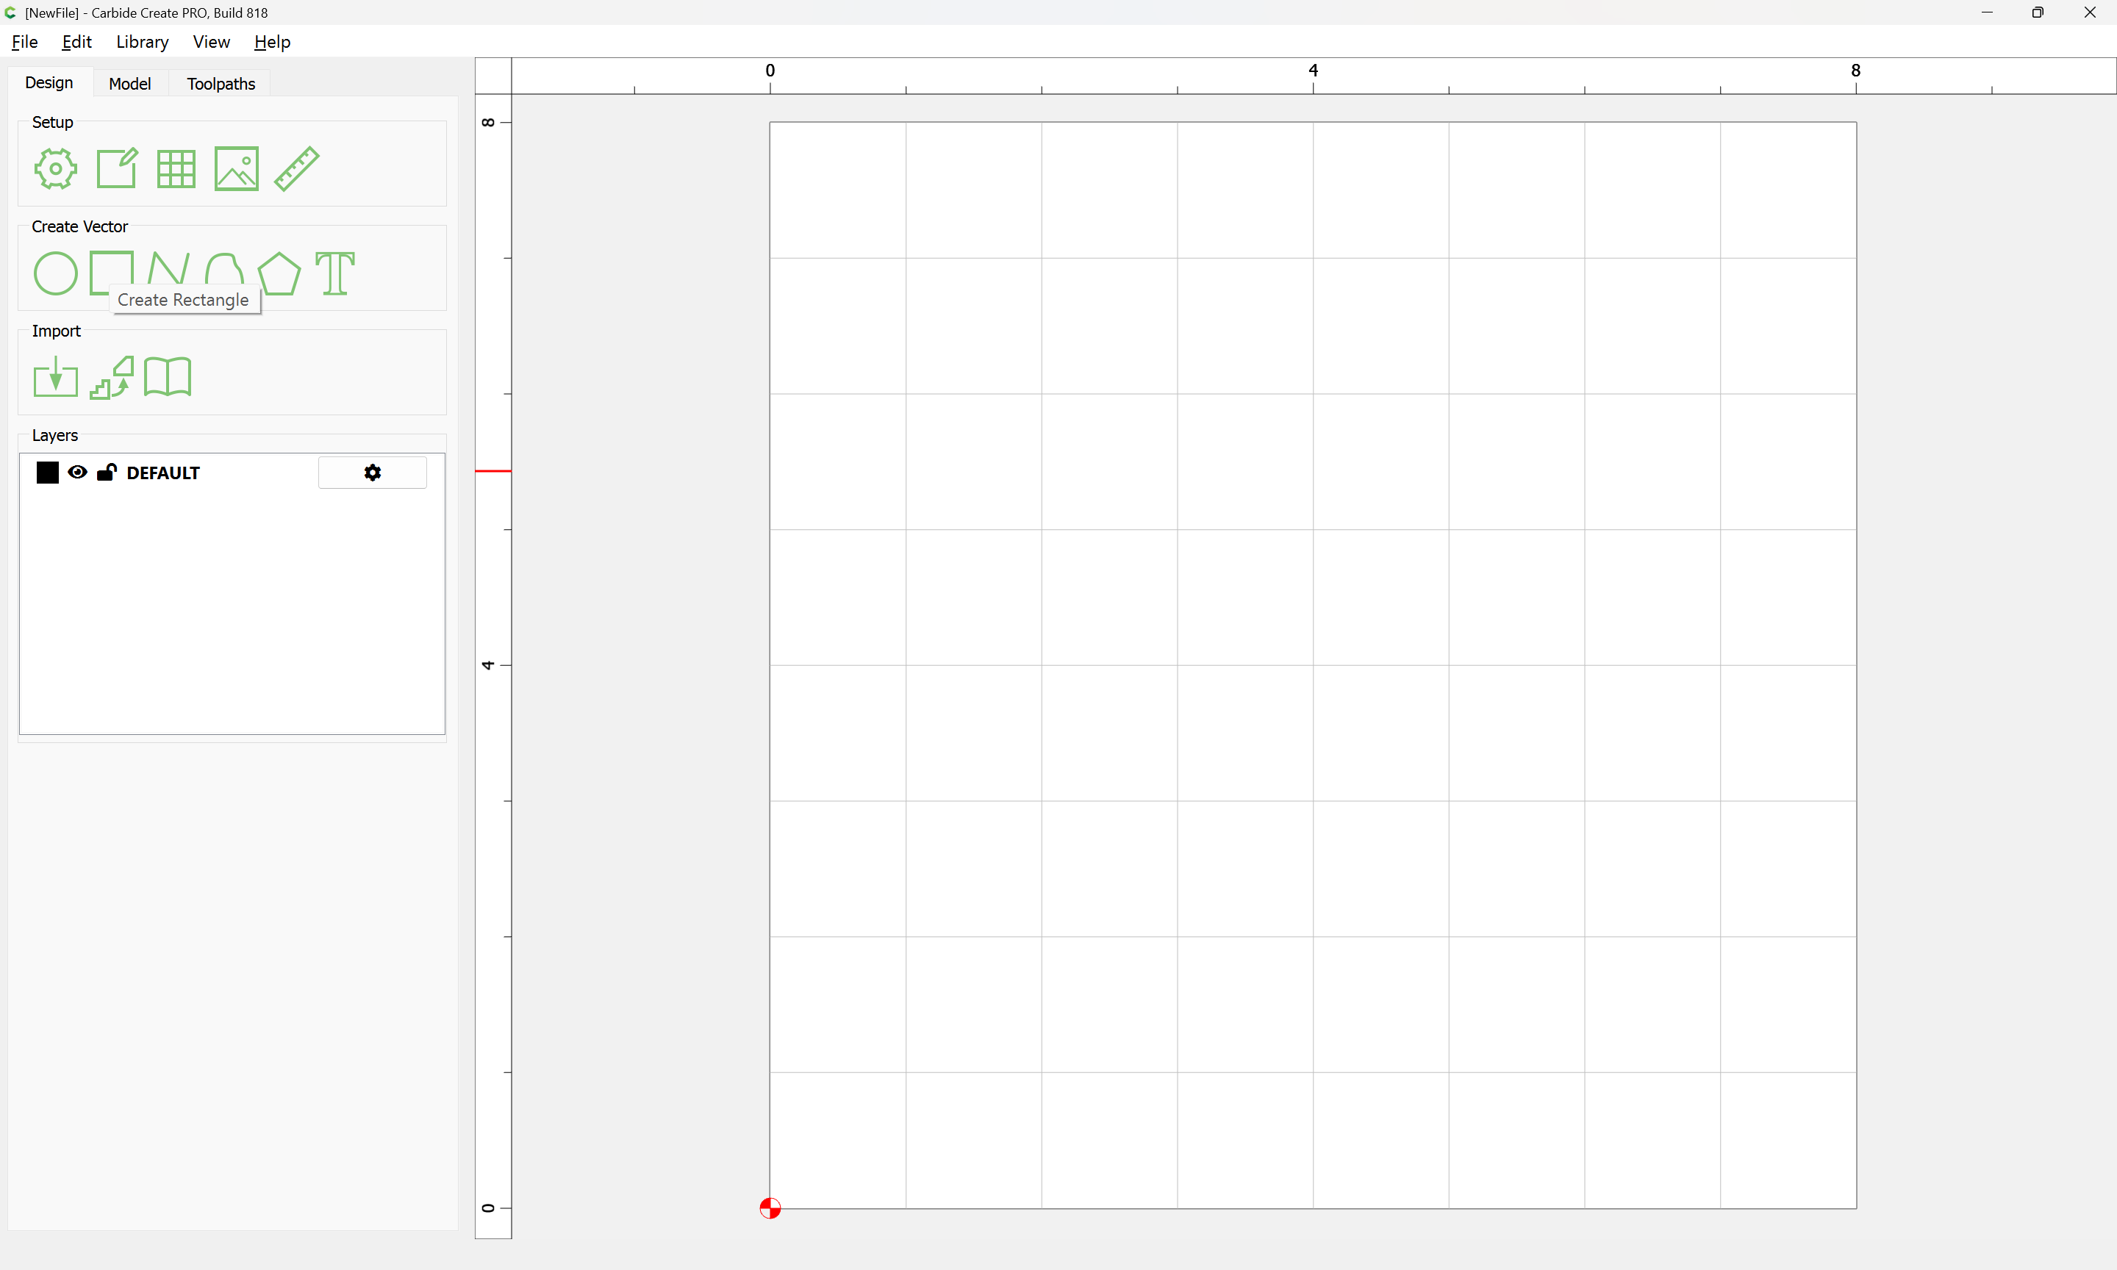The width and height of the screenshot is (2117, 1270).
Task: Open the View menu
Action: pyautogui.click(x=210, y=42)
